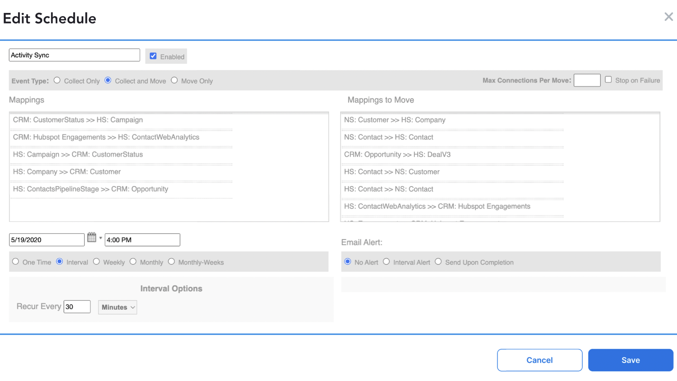Image resolution: width=677 pixels, height=381 pixels.
Task: Choose Monthly recurrence option
Action: [x=133, y=261]
